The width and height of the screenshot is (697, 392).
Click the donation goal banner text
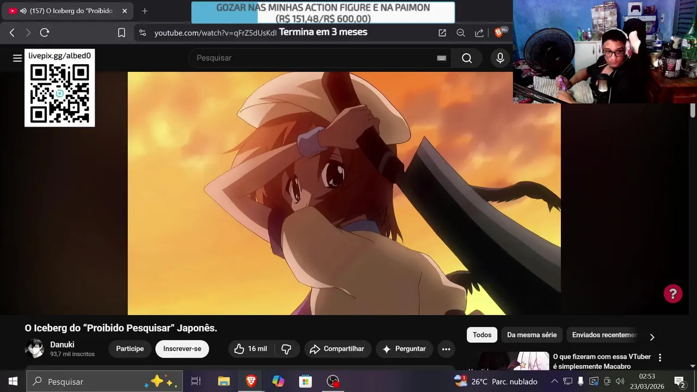point(323,13)
